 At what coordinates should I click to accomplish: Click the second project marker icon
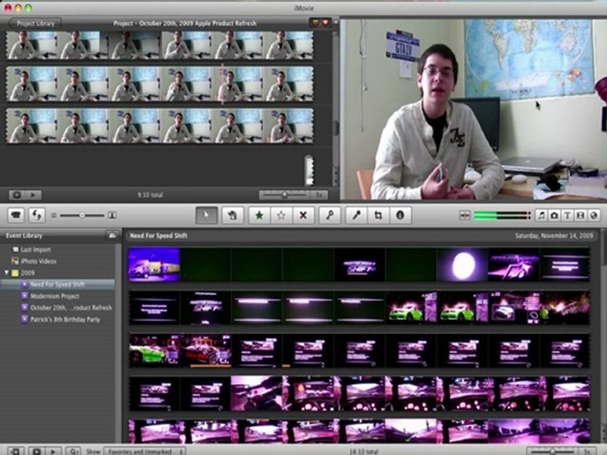click(326, 23)
